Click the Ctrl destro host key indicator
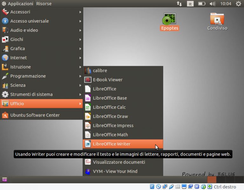The width and height of the screenshot is (244, 190). tap(225, 187)
